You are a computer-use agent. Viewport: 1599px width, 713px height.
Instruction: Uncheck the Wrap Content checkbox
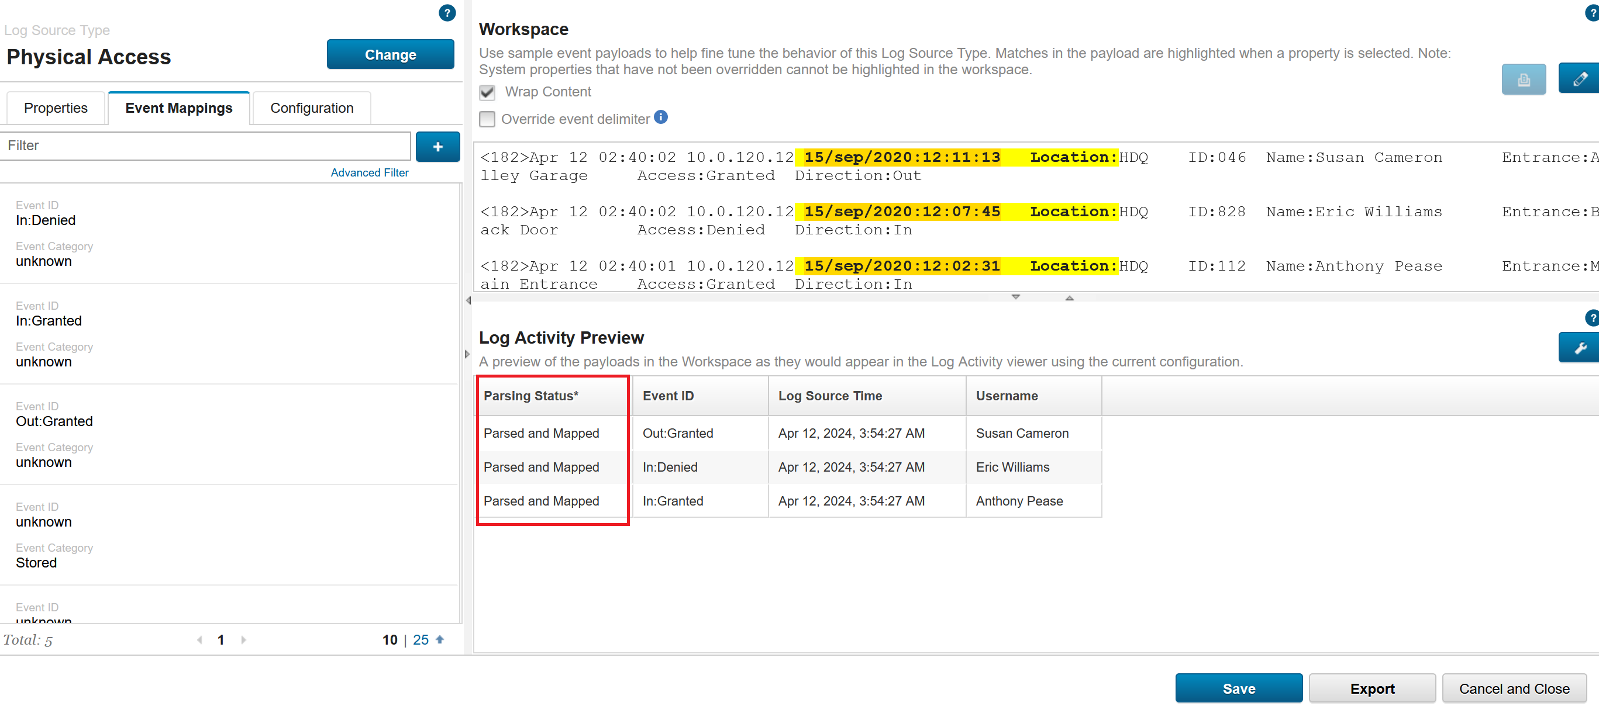(x=487, y=93)
